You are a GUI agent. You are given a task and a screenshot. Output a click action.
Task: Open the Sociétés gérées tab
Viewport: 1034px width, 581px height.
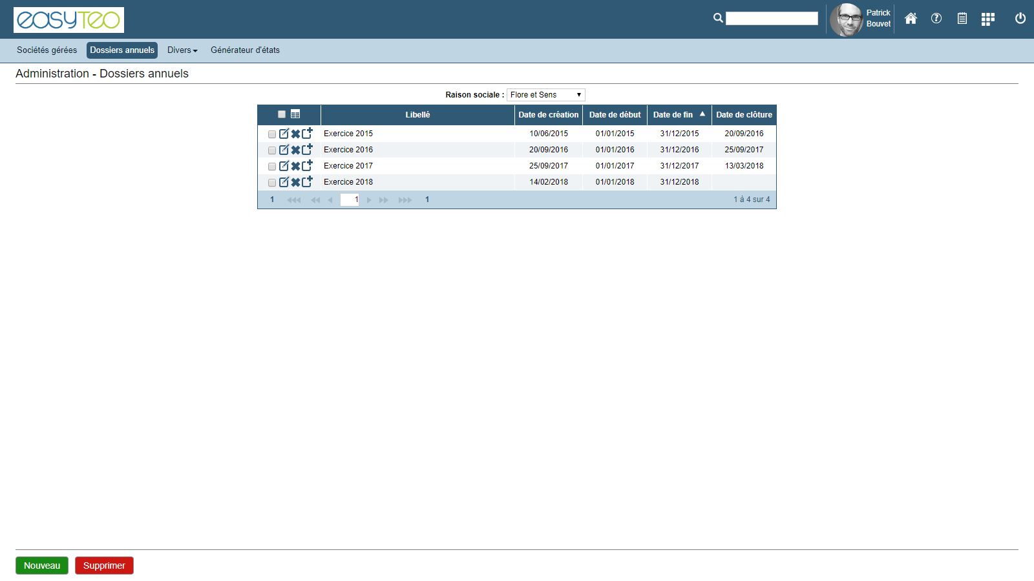47,50
